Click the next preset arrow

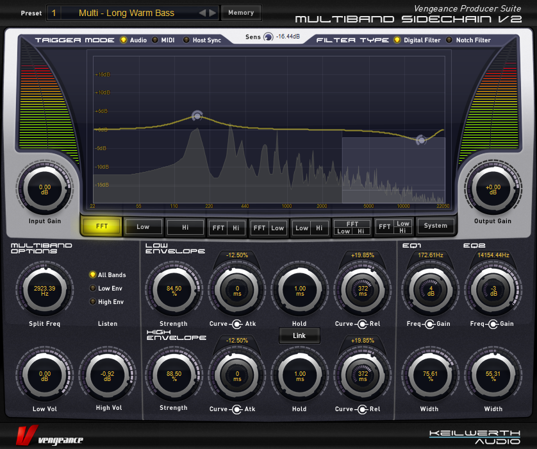pos(213,13)
